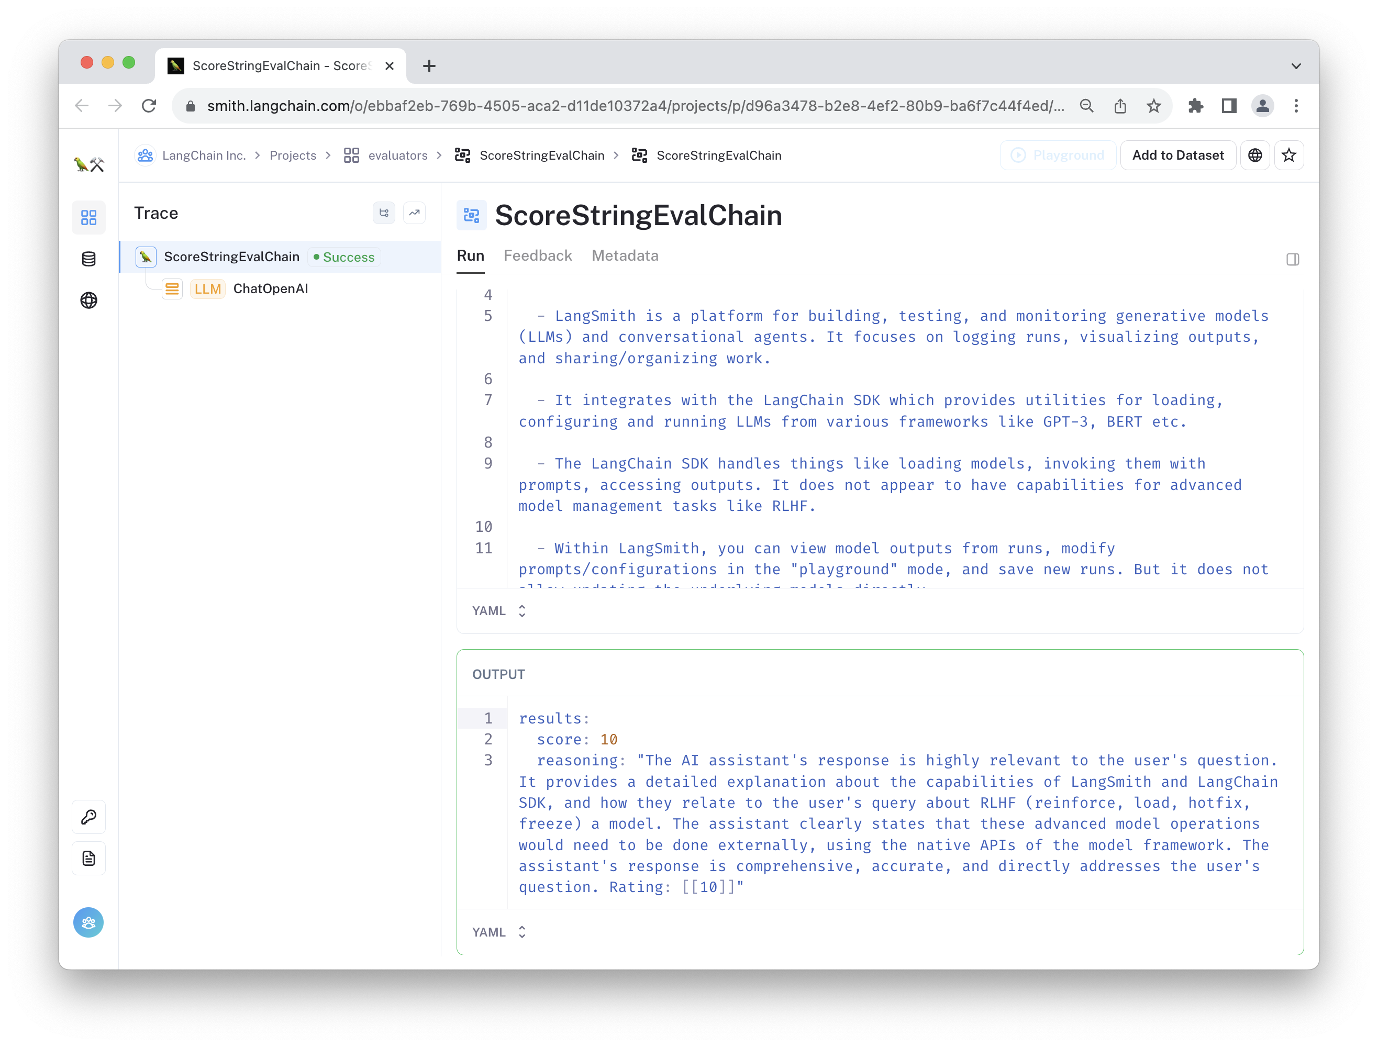
Task: Expand the tab search dropdown arrow
Action: [1296, 66]
